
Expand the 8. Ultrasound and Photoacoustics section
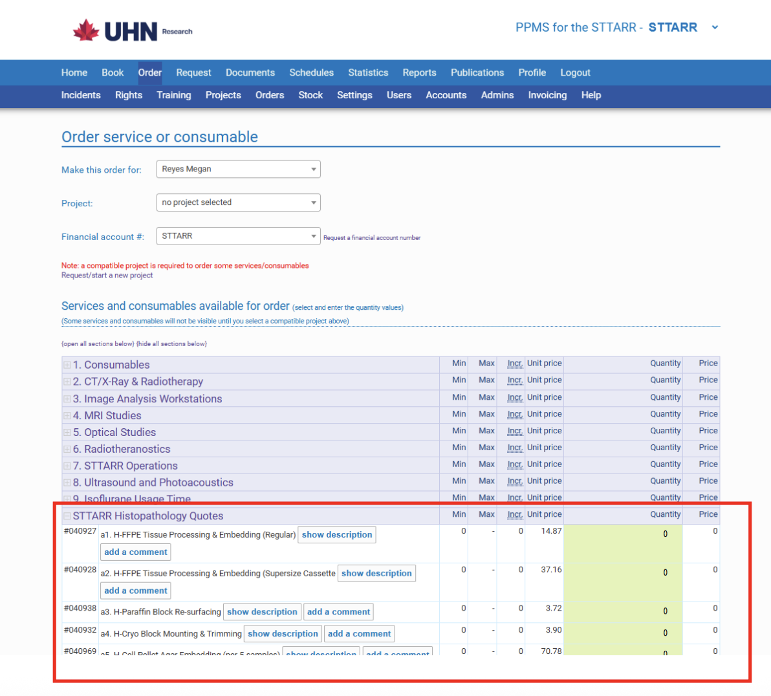pos(67,483)
